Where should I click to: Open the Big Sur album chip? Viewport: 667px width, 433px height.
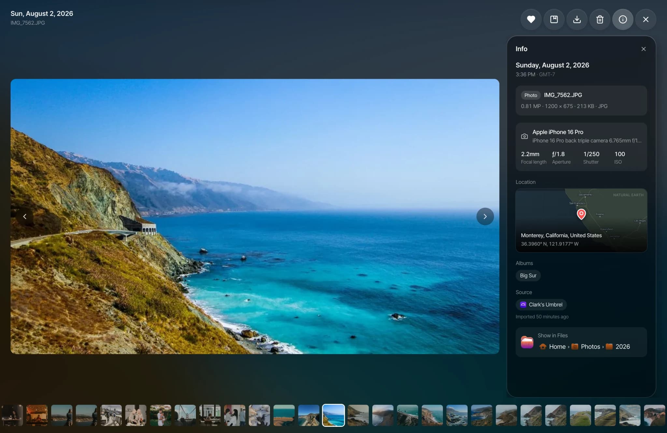[x=528, y=276]
